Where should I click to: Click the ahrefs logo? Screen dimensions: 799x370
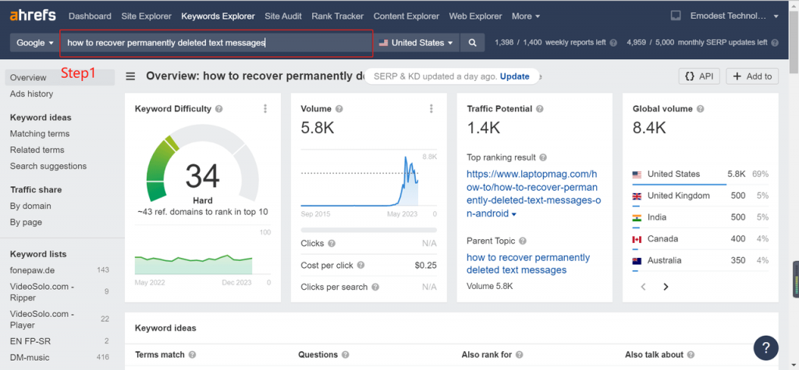point(33,16)
